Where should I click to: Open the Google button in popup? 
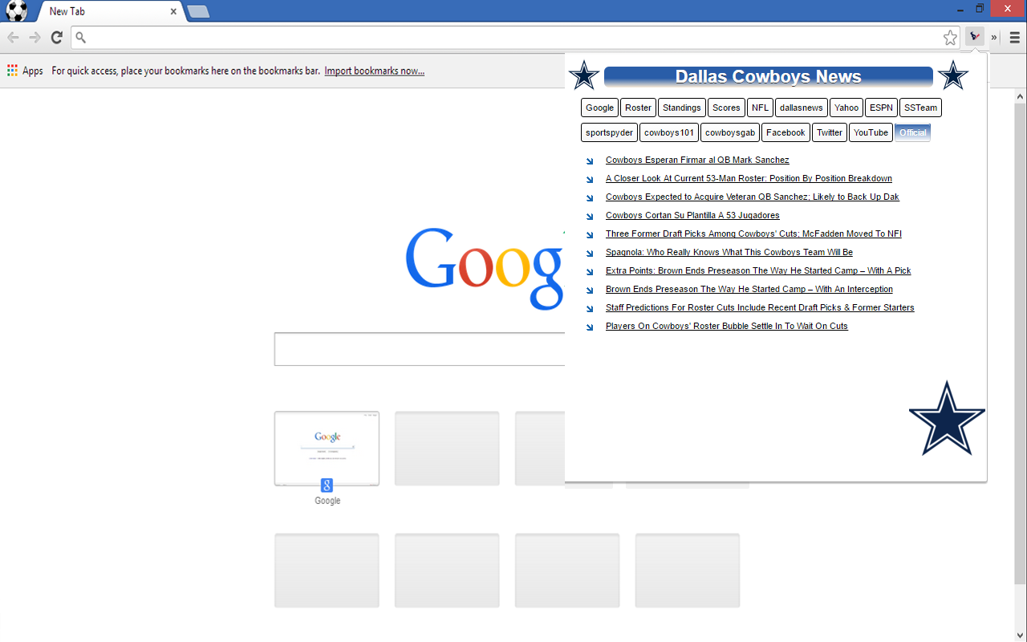(599, 108)
